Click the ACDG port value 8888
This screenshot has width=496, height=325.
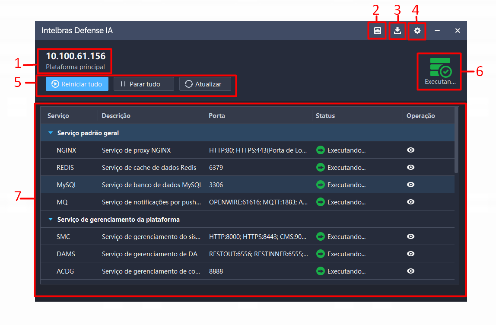pyautogui.click(x=216, y=271)
